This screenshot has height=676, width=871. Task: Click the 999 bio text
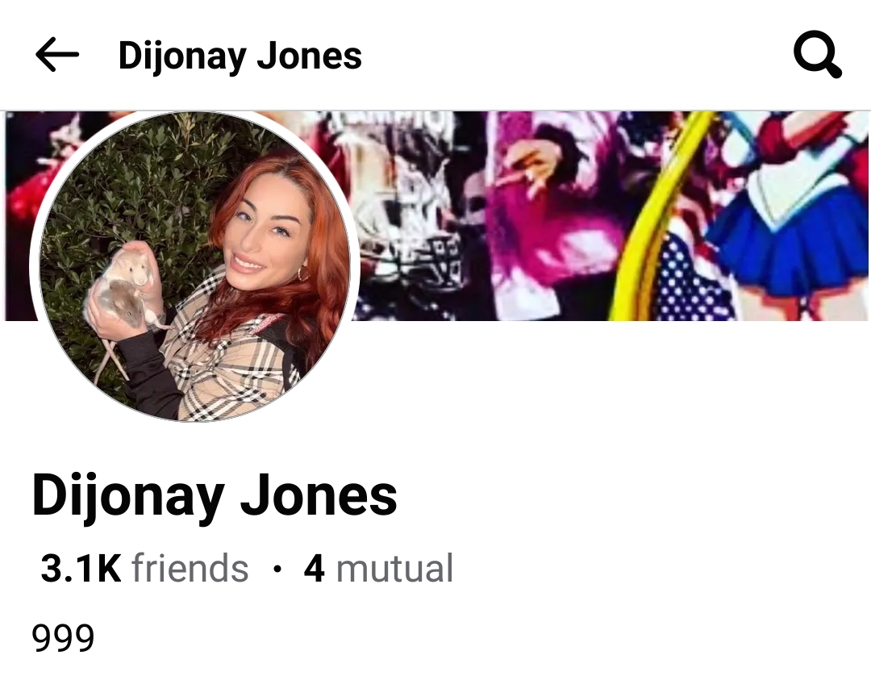tap(63, 637)
